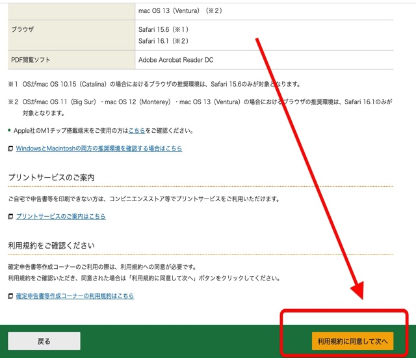Open the 確定申告書等作成コーナーの利用規約 link
The height and width of the screenshot is (358, 416).
75,296
